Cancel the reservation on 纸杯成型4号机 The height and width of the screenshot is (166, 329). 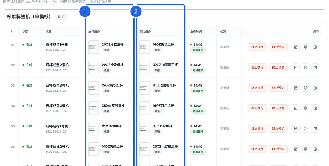point(278,108)
